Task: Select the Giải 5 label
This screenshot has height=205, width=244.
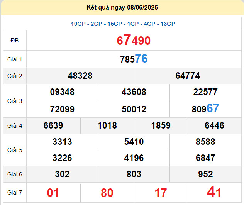Action: [x=15, y=150]
